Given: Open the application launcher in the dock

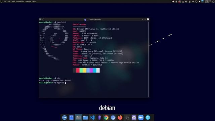Looking at the screenshot, I should point(64,118).
